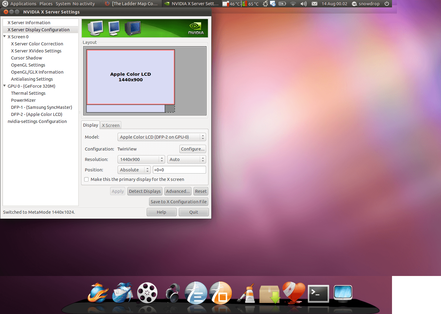Open the Applications menu
Screen dimensions: 441x314
pyautogui.click(x=23, y=4)
